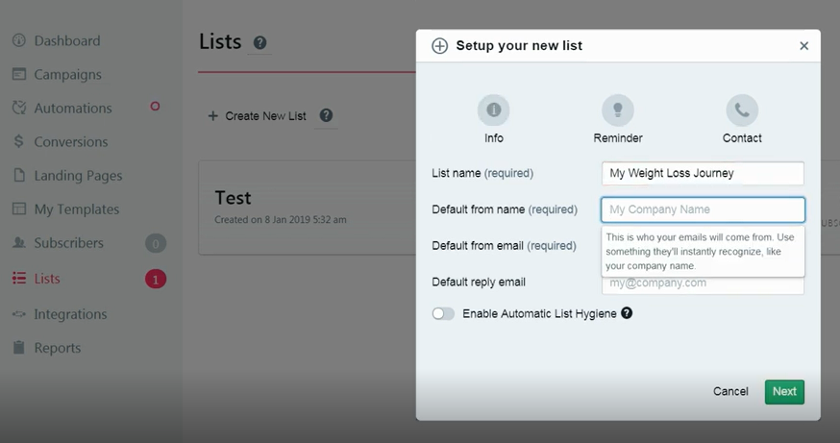The height and width of the screenshot is (443, 840).
Task: Click the 'Setup your new list' title
Action: click(519, 45)
